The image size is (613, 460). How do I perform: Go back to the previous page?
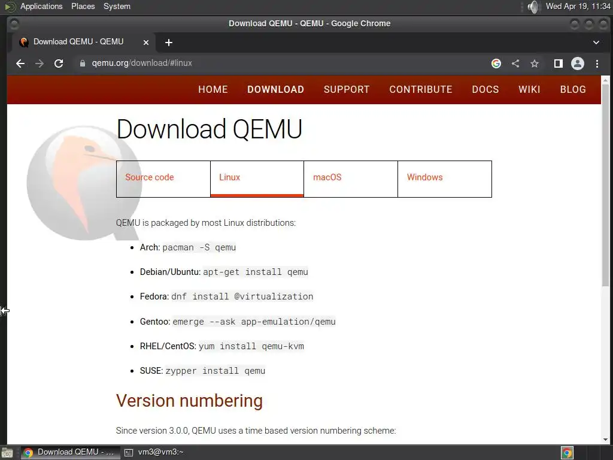click(20, 63)
